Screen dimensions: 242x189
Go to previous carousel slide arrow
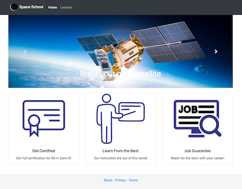tap(25, 51)
